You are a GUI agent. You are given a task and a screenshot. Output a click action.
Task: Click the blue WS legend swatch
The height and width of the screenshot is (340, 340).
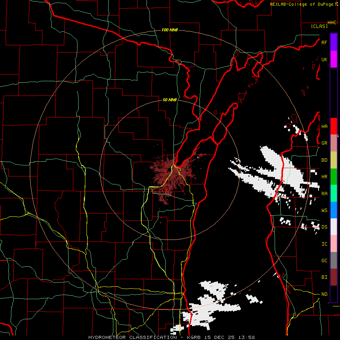pyautogui.click(x=334, y=210)
